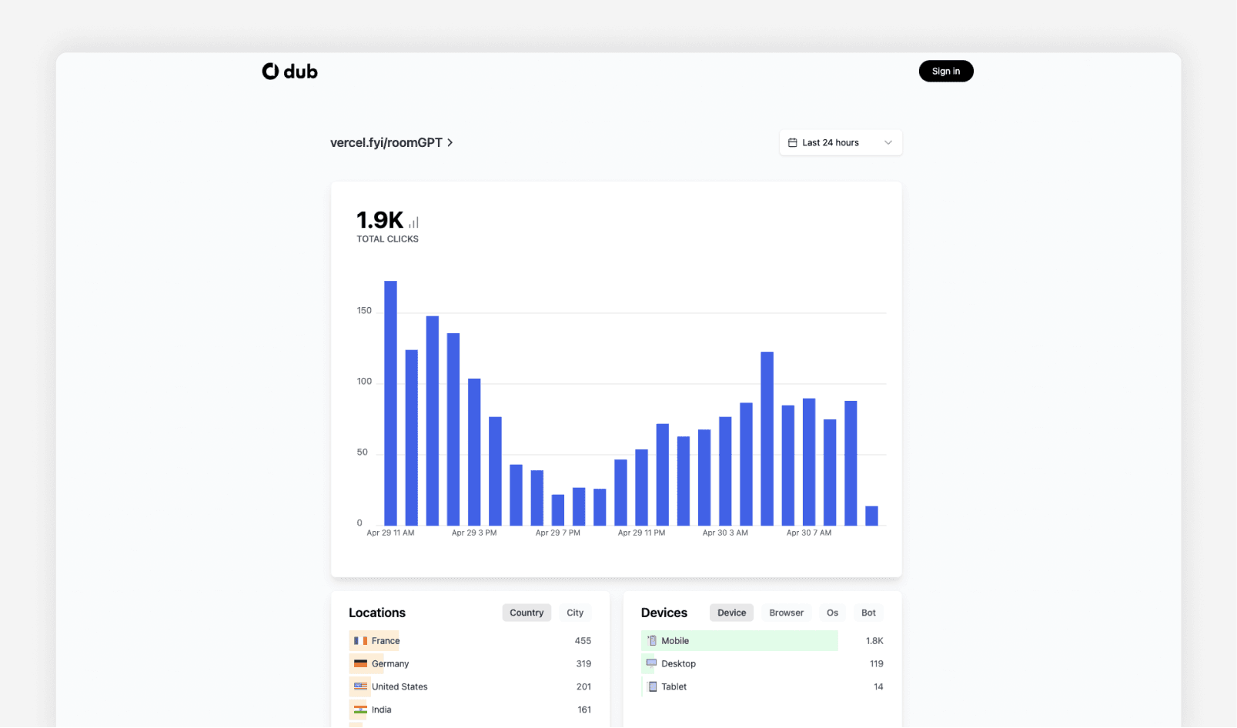Open the Last 24 hours dropdown
The width and height of the screenshot is (1237, 728).
[840, 142]
